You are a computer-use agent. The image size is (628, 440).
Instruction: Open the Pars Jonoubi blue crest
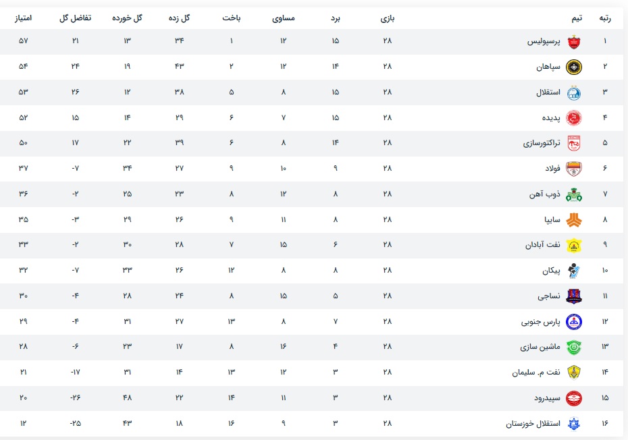tap(574, 321)
